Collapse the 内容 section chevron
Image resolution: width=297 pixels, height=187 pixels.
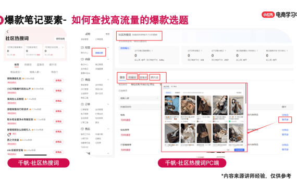(108, 59)
